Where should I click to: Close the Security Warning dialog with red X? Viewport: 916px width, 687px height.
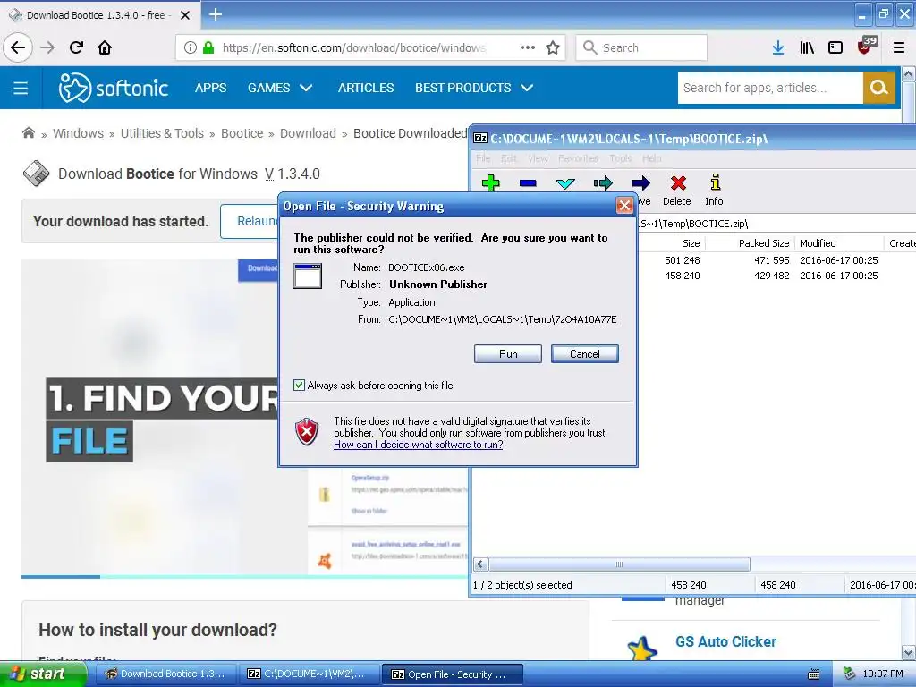(x=624, y=206)
